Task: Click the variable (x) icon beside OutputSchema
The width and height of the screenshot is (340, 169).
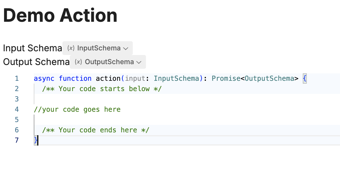Action: tap(78, 62)
